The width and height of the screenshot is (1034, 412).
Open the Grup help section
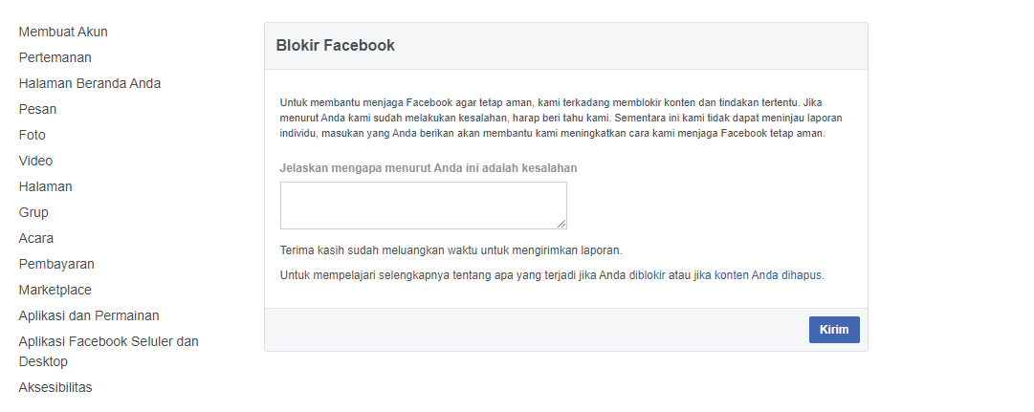[33, 211]
